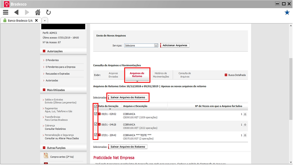Collapse the Mais Utilizadas section
293x165 pixels.
coord(44,90)
